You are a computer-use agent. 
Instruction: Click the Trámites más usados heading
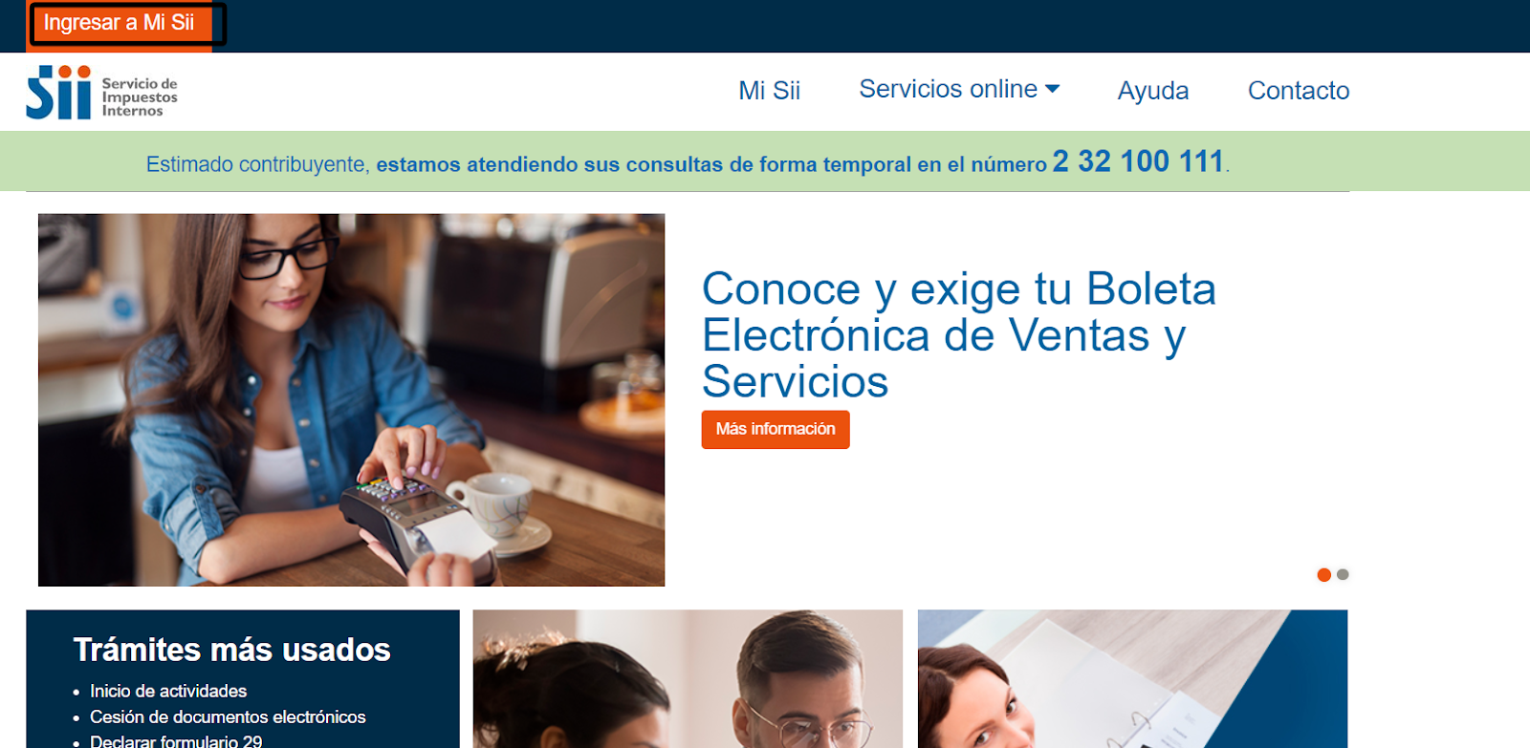(232, 650)
